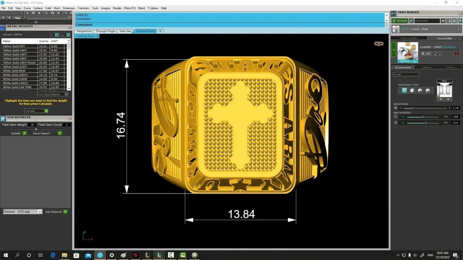Switch to the Scene Editor tab

point(444,38)
